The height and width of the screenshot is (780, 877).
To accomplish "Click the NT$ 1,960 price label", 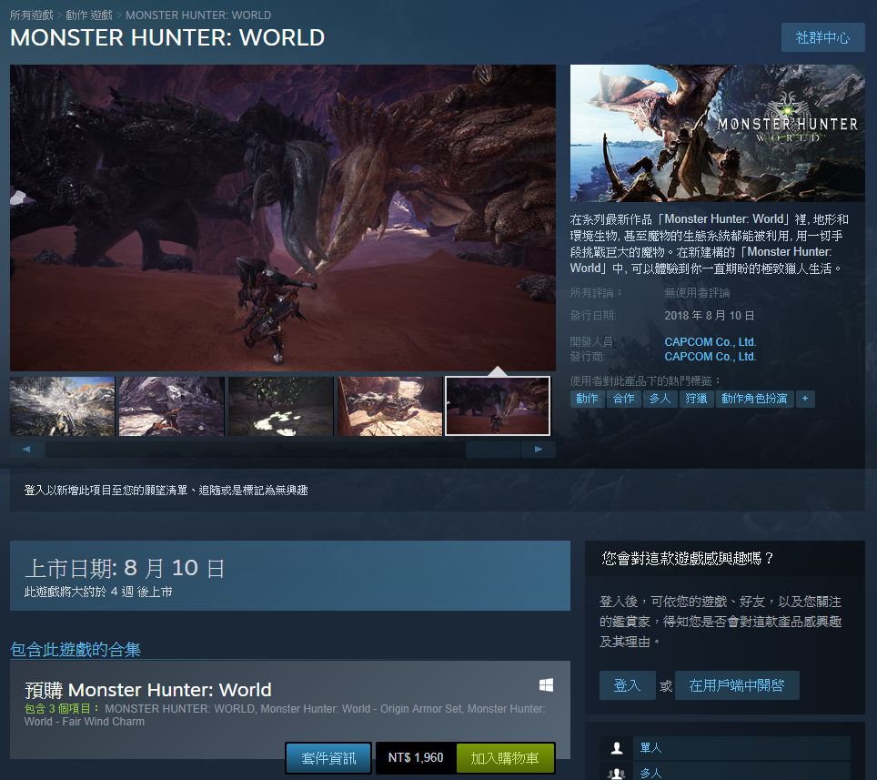I will point(416,758).
